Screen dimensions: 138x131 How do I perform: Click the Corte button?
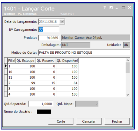pos(61,121)
